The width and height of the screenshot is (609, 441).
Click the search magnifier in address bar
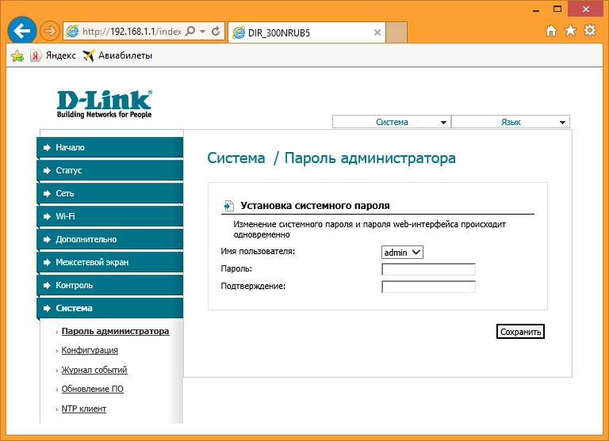tap(190, 31)
